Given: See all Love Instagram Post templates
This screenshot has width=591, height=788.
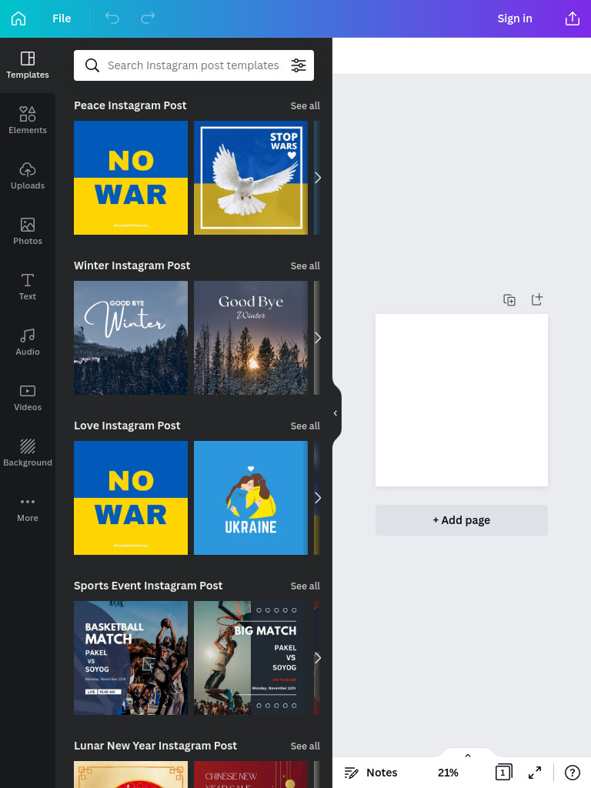Looking at the screenshot, I should (305, 426).
